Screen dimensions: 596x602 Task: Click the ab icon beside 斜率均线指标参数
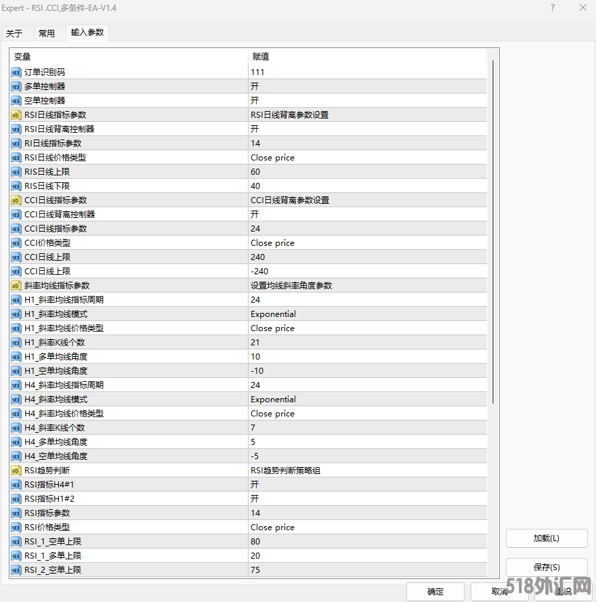16,285
